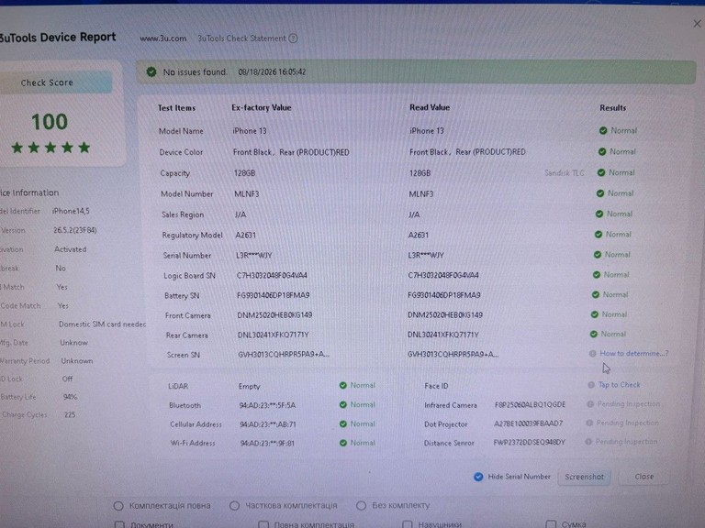Toggle the Hide Serial Number checkbox
The height and width of the screenshot is (528, 705).
point(478,477)
